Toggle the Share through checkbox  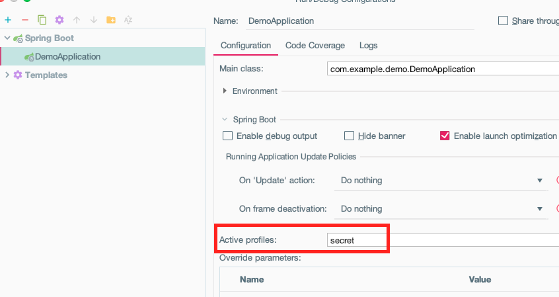click(x=503, y=21)
